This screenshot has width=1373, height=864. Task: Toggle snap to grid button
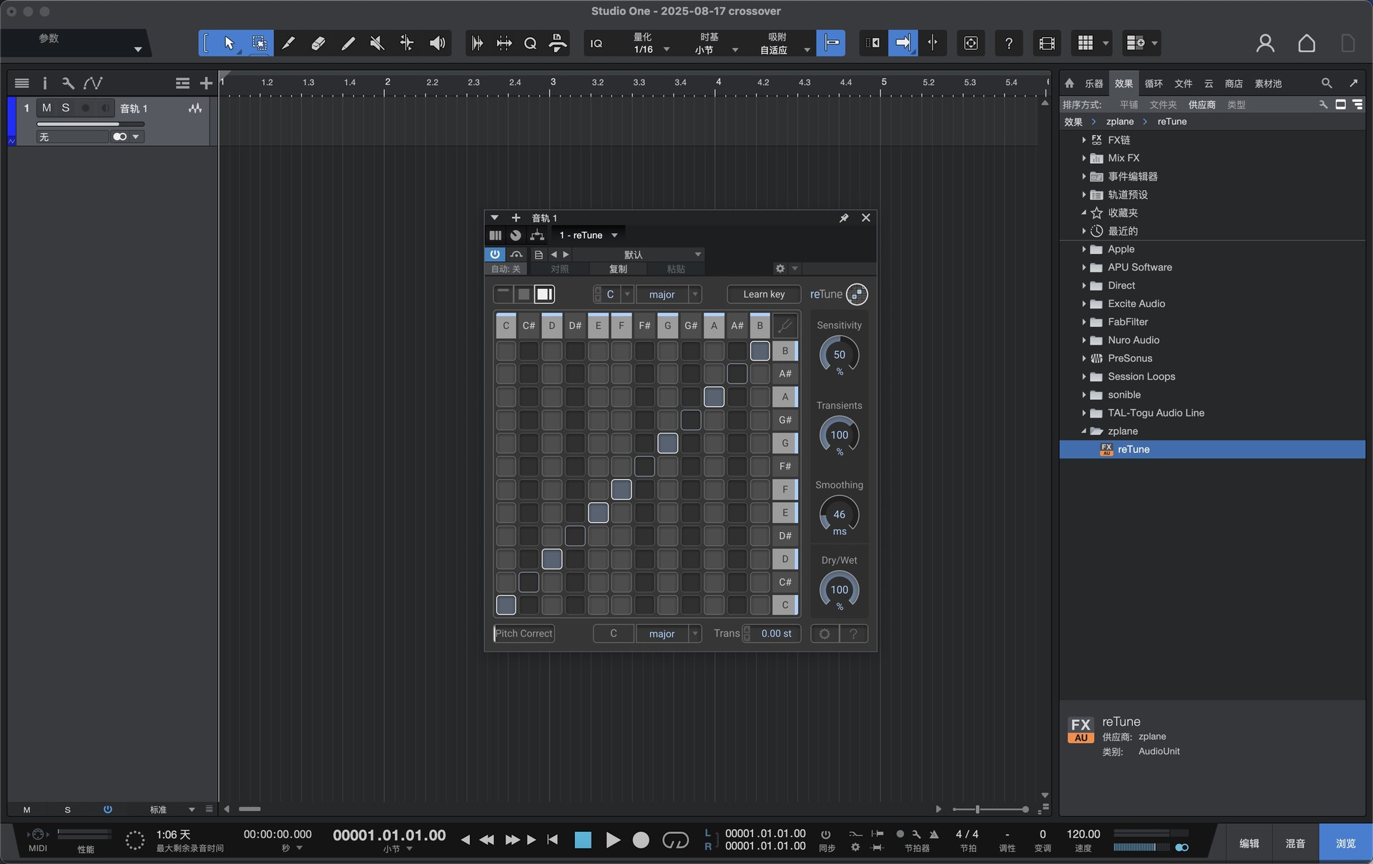click(x=831, y=43)
